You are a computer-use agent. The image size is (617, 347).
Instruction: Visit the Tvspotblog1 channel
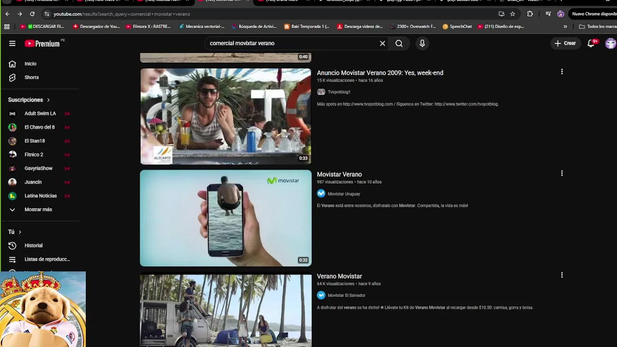pyautogui.click(x=339, y=92)
